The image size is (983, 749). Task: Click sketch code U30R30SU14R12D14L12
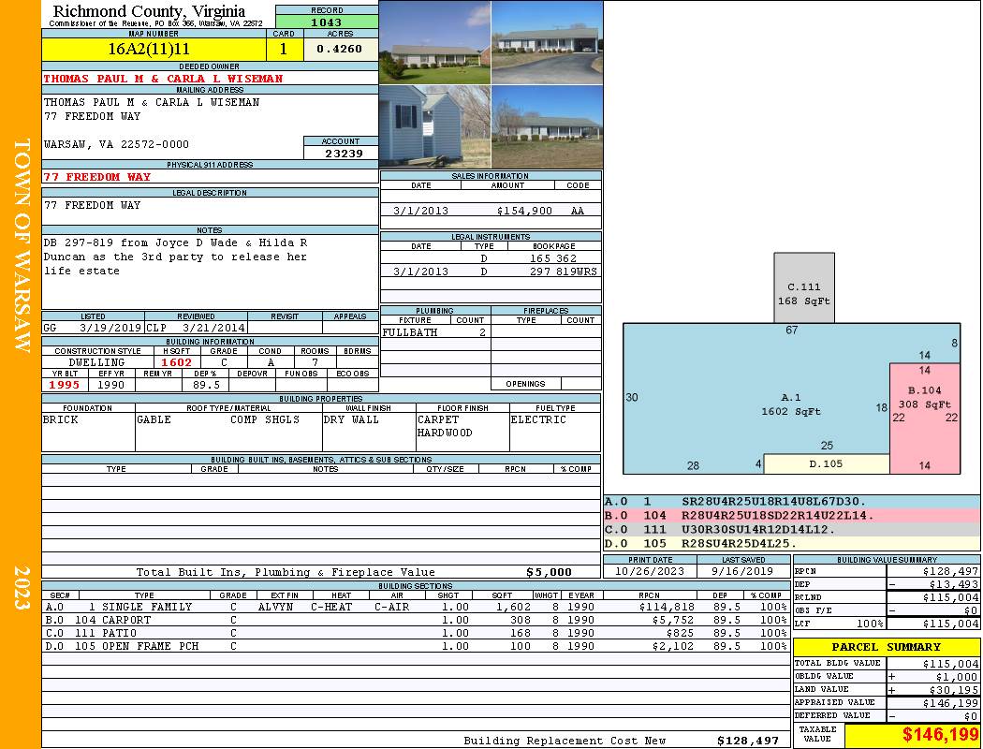[x=758, y=529]
